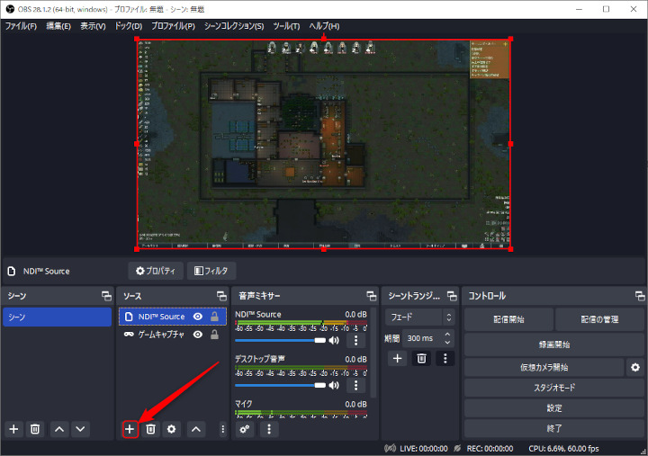648x456 pixels.
Task: Remove selected source with the trash icon
Action: pos(151,429)
